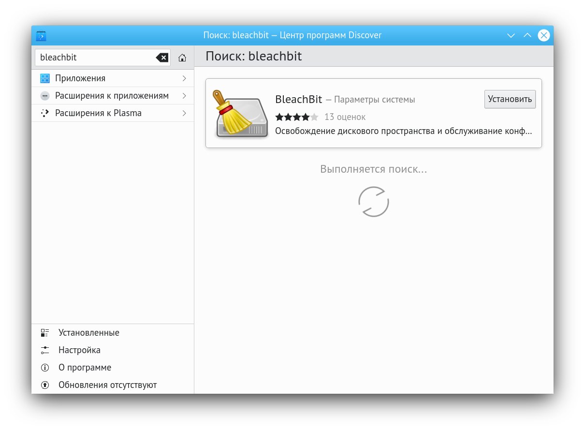Screen dimensions: 585x431
Task: Show Установленные applications
Action: tap(113, 333)
